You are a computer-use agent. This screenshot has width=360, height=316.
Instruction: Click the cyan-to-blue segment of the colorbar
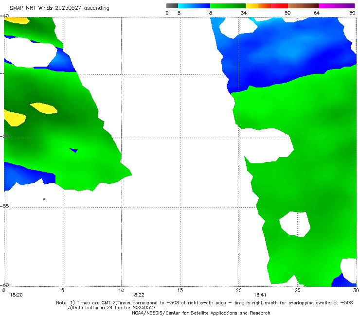194,6
